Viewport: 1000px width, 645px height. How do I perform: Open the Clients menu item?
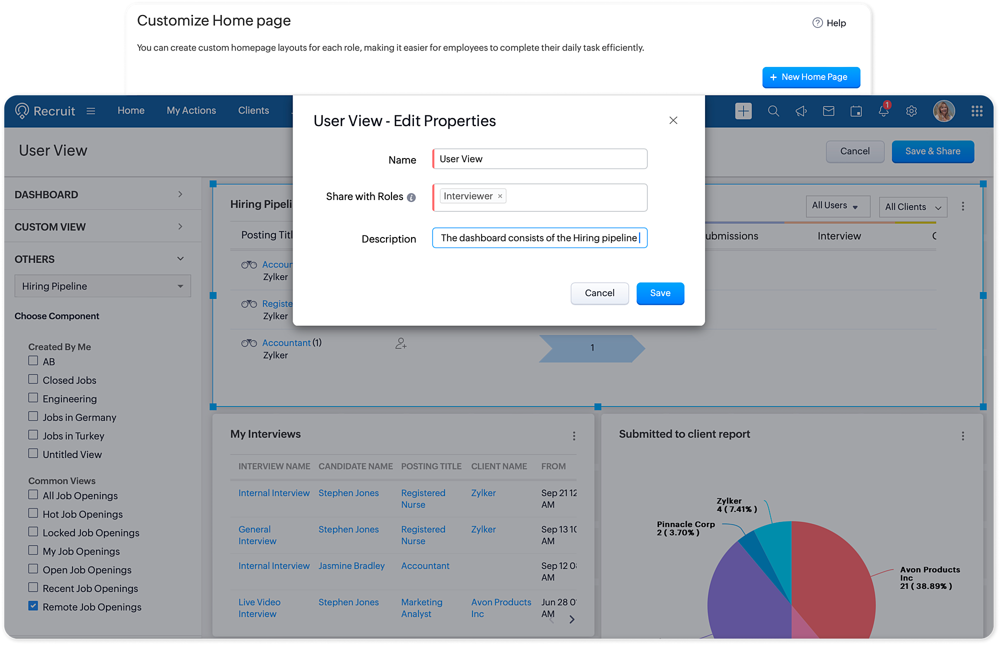tap(253, 110)
